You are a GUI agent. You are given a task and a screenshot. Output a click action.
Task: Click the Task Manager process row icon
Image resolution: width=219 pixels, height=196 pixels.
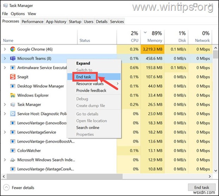click(x=13, y=105)
